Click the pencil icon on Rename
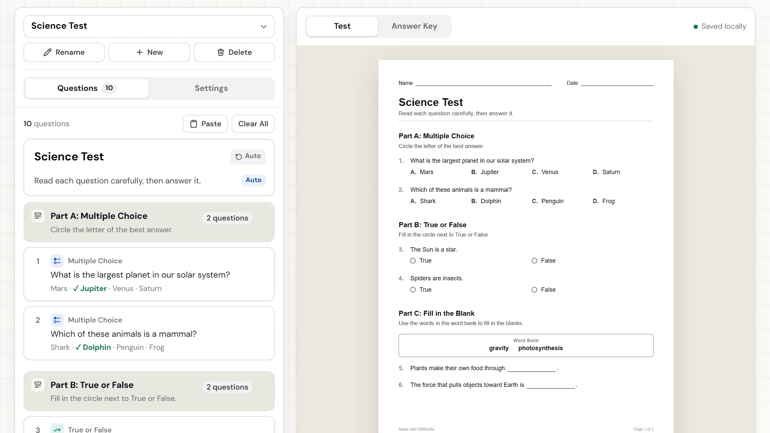Image resolution: width=770 pixels, height=433 pixels. pyautogui.click(x=47, y=52)
